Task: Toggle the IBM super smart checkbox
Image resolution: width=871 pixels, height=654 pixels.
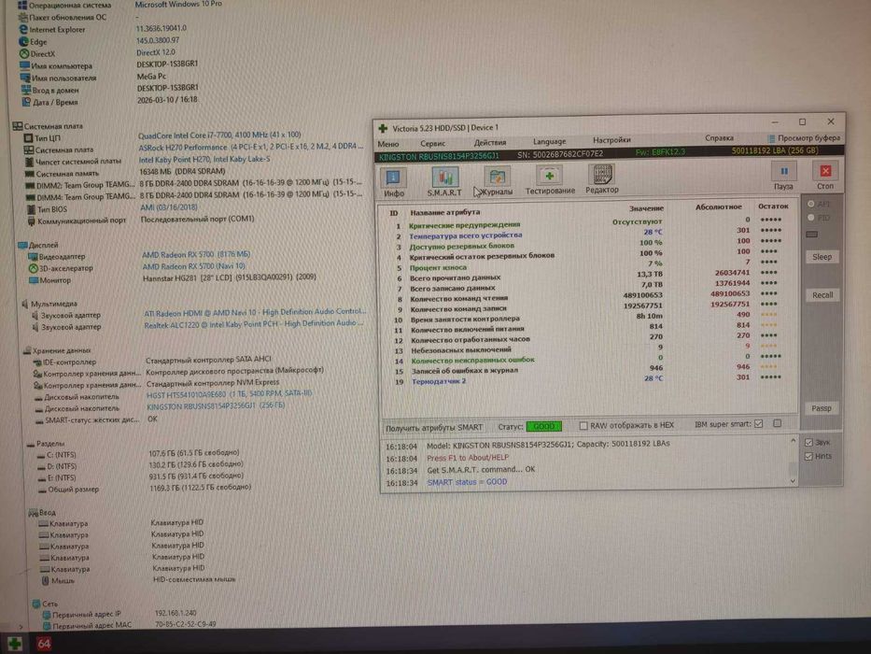Action: 759,424
